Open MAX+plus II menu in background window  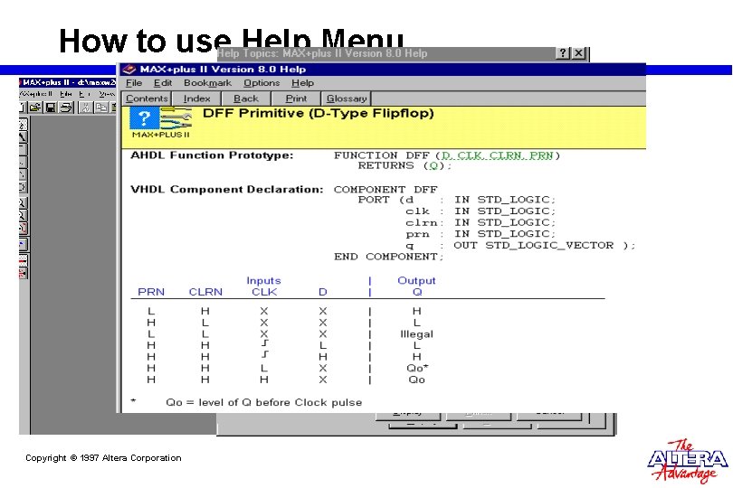click(36, 94)
